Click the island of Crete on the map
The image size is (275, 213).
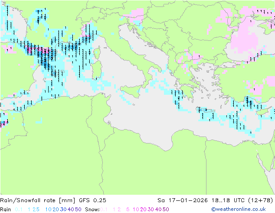[x=206, y=110]
